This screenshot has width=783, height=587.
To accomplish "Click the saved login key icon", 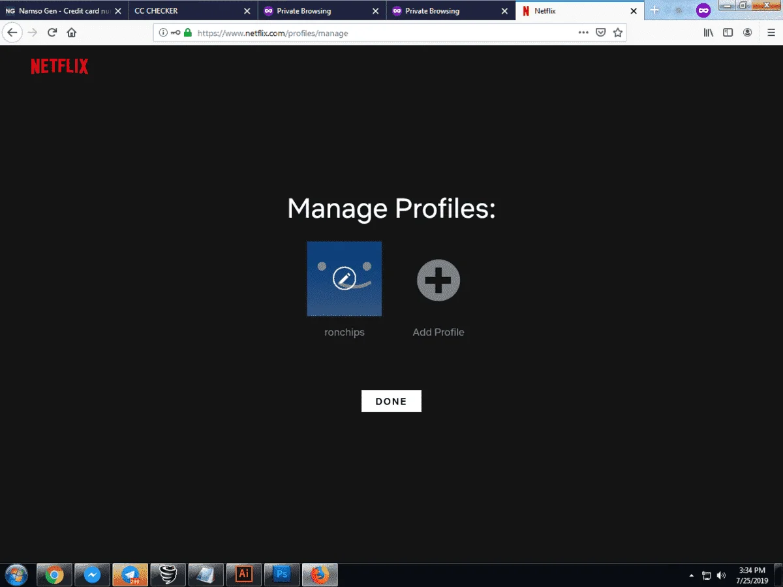I will point(176,33).
